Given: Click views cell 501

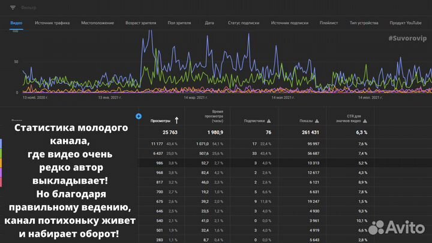Looking at the screenshot, I should [160, 230].
